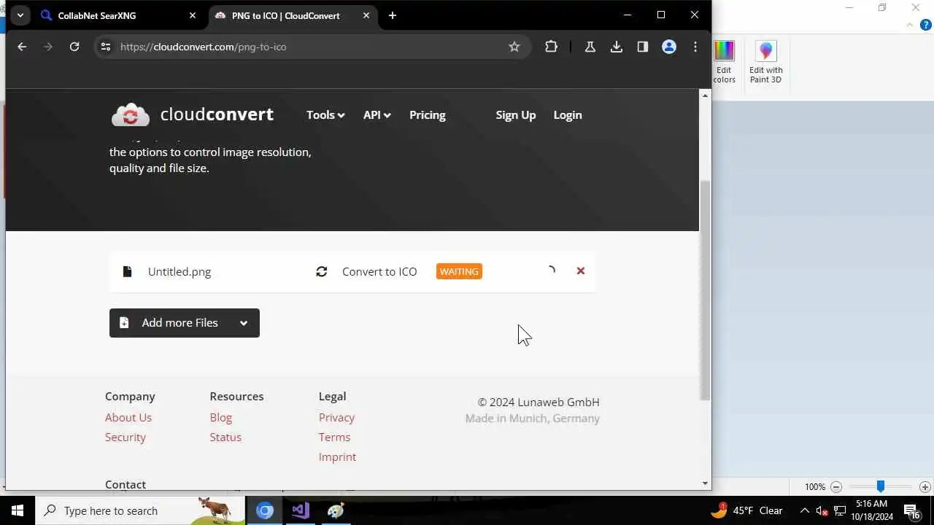Click the cloudconvert brand name text
This screenshot has width=934, height=525.
pyautogui.click(x=217, y=114)
